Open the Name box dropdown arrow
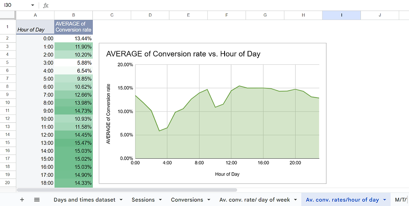 tap(33, 5)
